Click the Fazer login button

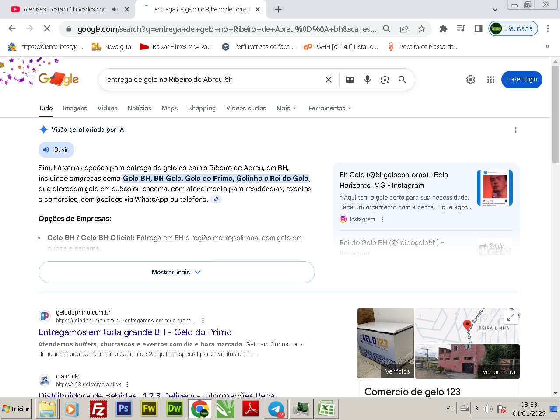pyautogui.click(x=521, y=80)
